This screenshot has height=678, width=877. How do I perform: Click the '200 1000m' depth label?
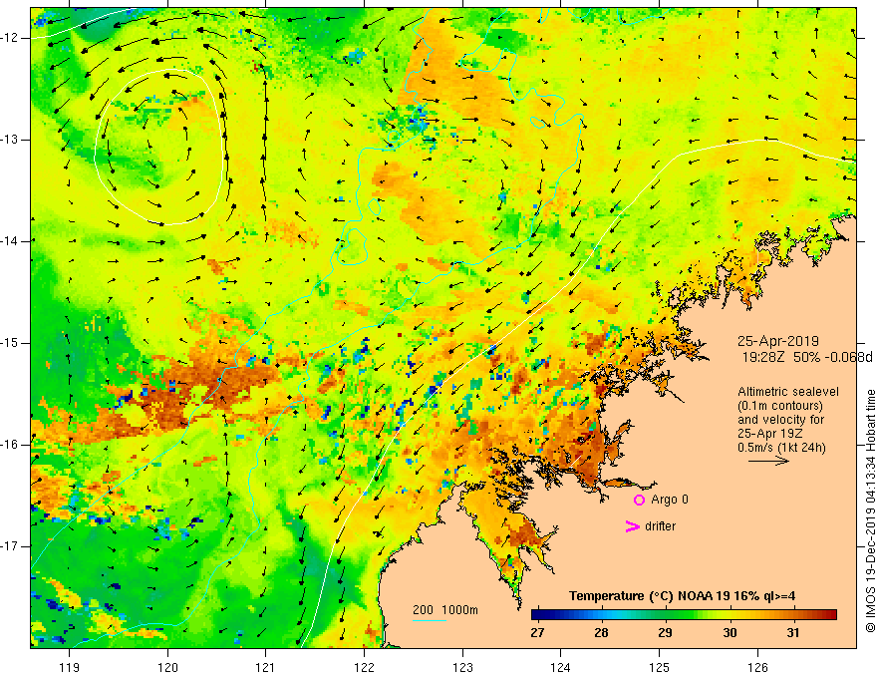tap(445, 610)
